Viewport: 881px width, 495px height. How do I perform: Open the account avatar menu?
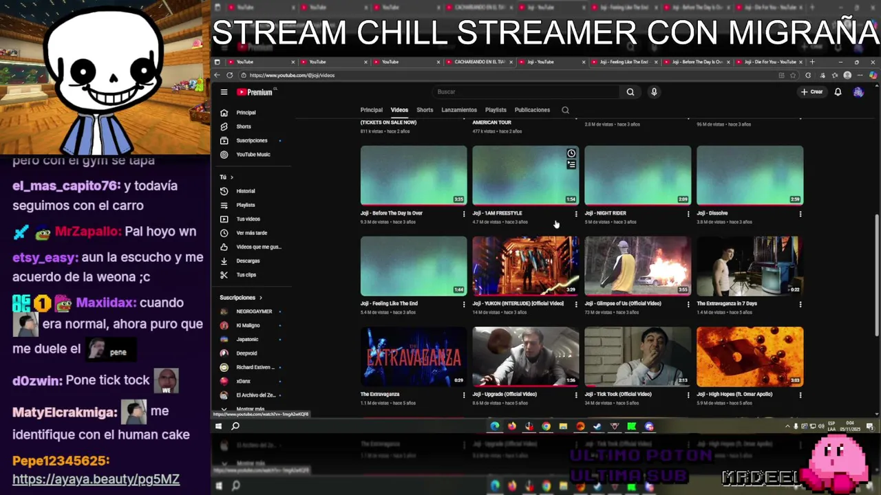[858, 92]
